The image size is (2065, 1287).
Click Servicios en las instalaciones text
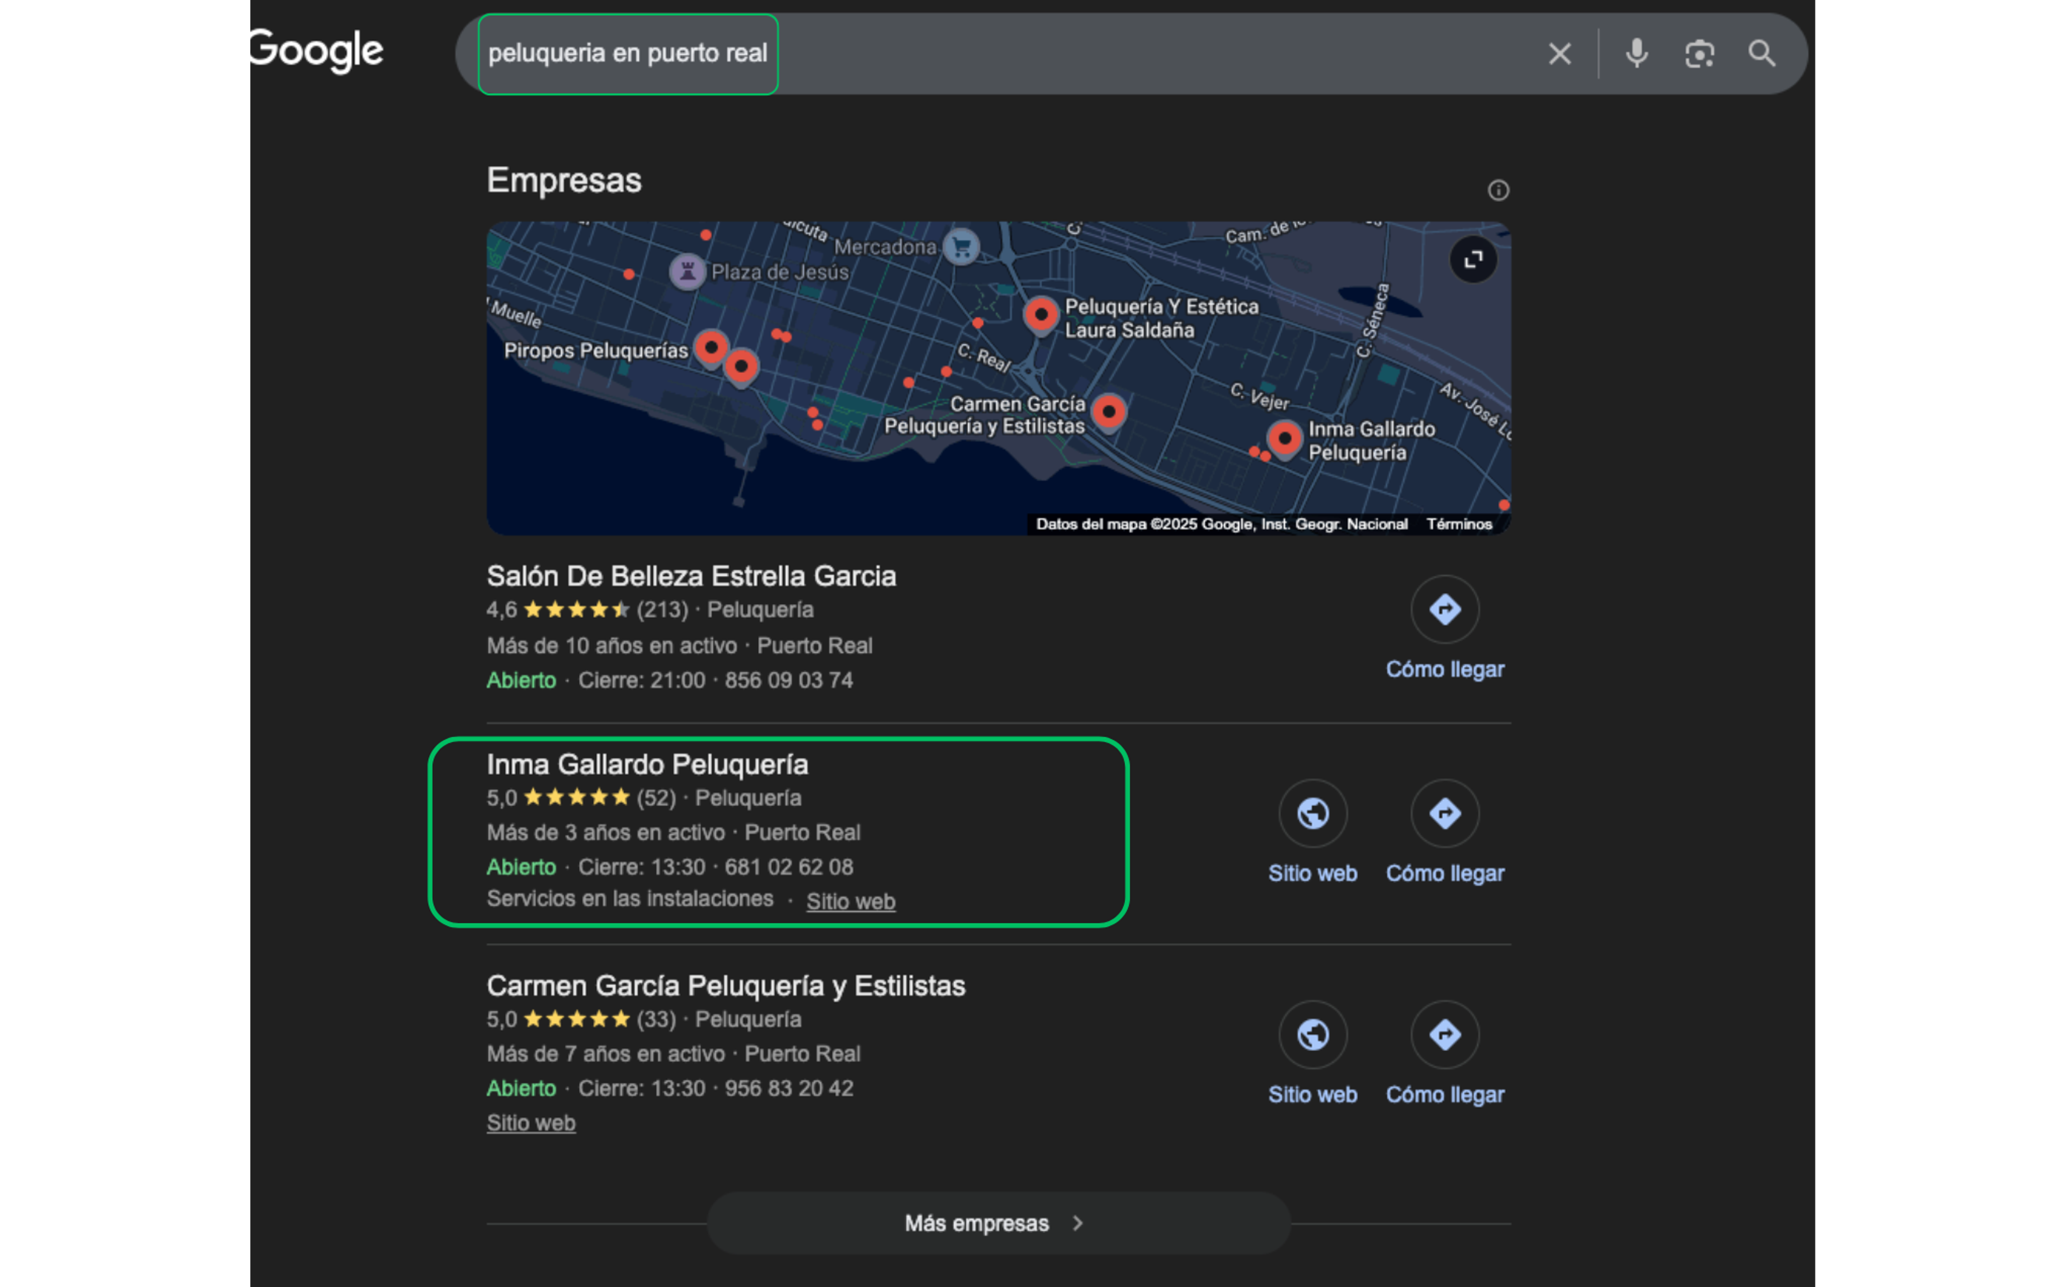(x=630, y=899)
